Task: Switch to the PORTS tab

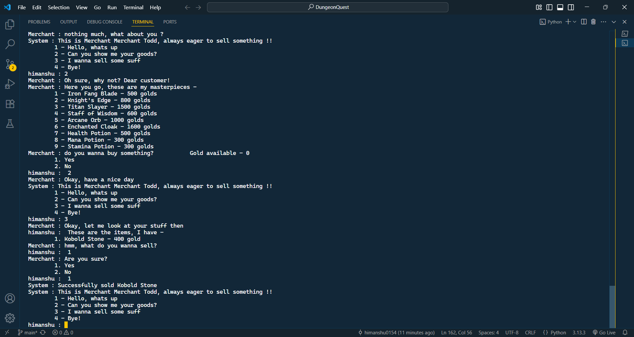Action: click(170, 22)
